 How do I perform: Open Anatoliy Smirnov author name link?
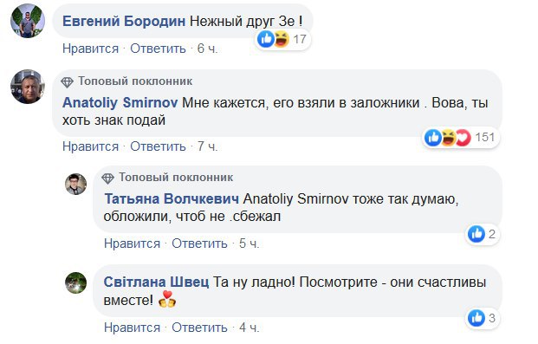click(x=120, y=102)
